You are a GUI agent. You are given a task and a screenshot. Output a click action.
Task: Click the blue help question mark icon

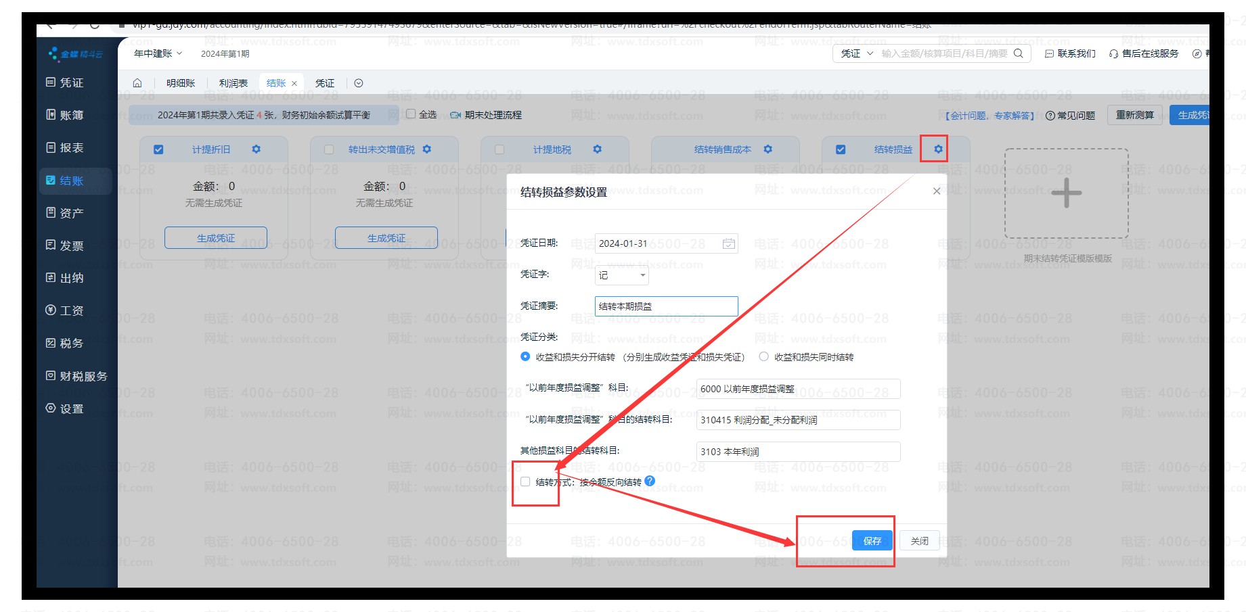(650, 481)
